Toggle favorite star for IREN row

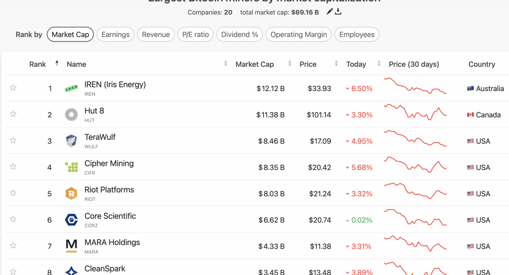tap(13, 88)
